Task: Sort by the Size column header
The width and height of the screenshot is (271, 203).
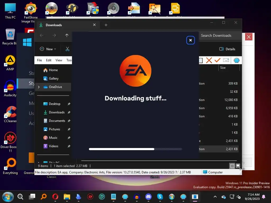Action: point(229,68)
